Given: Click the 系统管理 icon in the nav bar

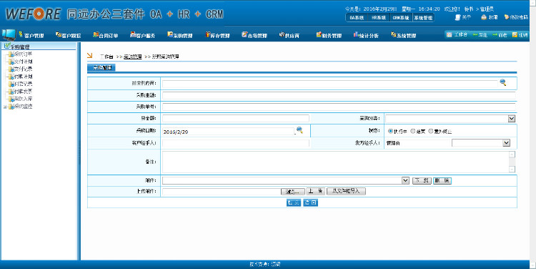Looking at the screenshot, I should [394, 34].
